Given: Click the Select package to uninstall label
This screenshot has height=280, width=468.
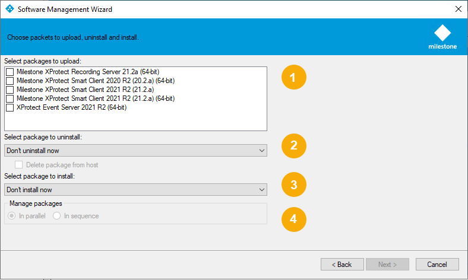Looking at the screenshot, I should (43, 137).
